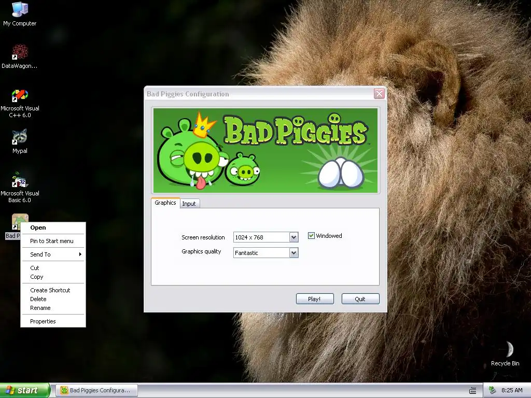Close the Bad Piggies Configuration dialog
Screen dimensions: 531x398
point(379,93)
